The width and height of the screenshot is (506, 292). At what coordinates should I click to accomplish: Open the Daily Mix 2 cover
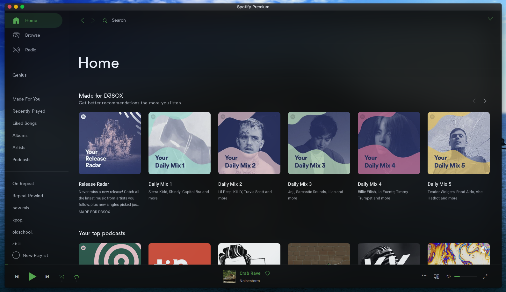(249, 143)
